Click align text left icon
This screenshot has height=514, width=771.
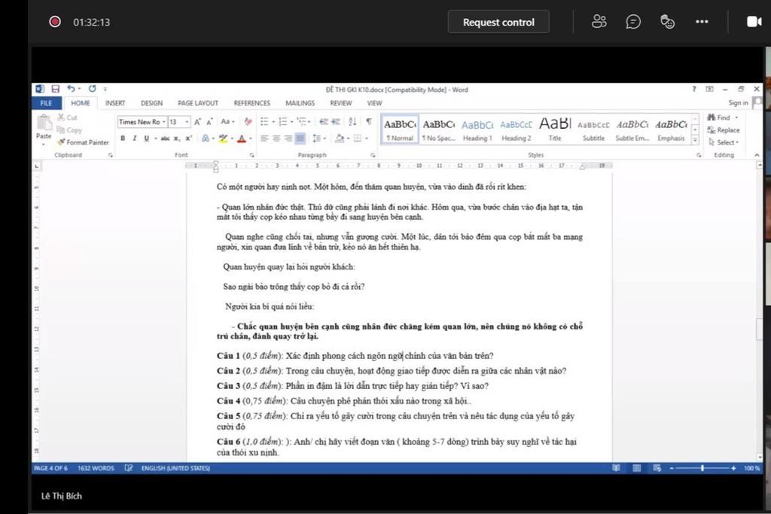pos(264,138)
